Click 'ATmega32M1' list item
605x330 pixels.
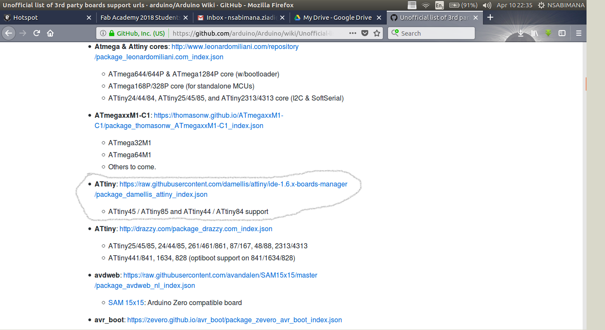point(130,143)
